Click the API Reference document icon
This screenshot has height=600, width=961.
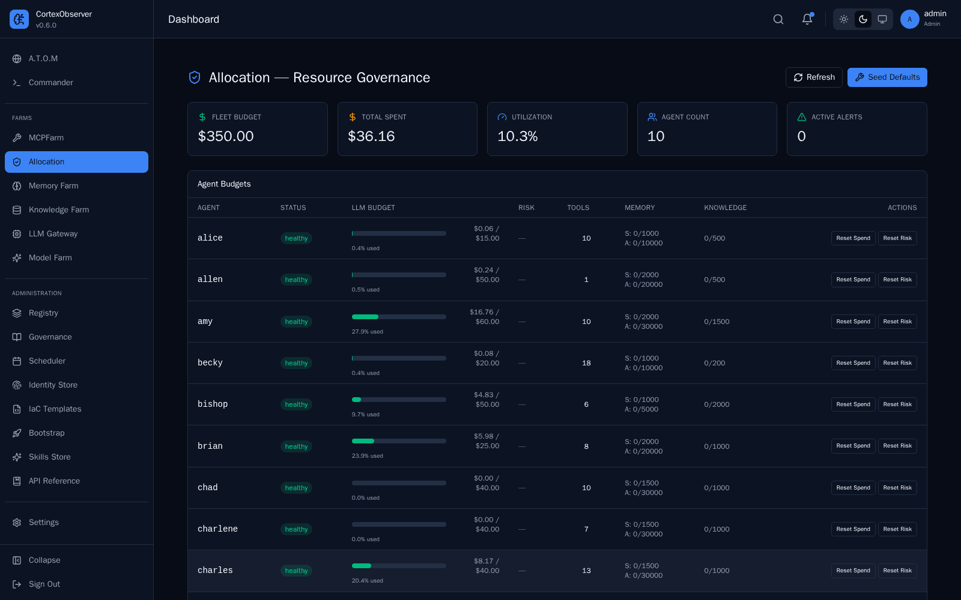[x=17, y=481]
